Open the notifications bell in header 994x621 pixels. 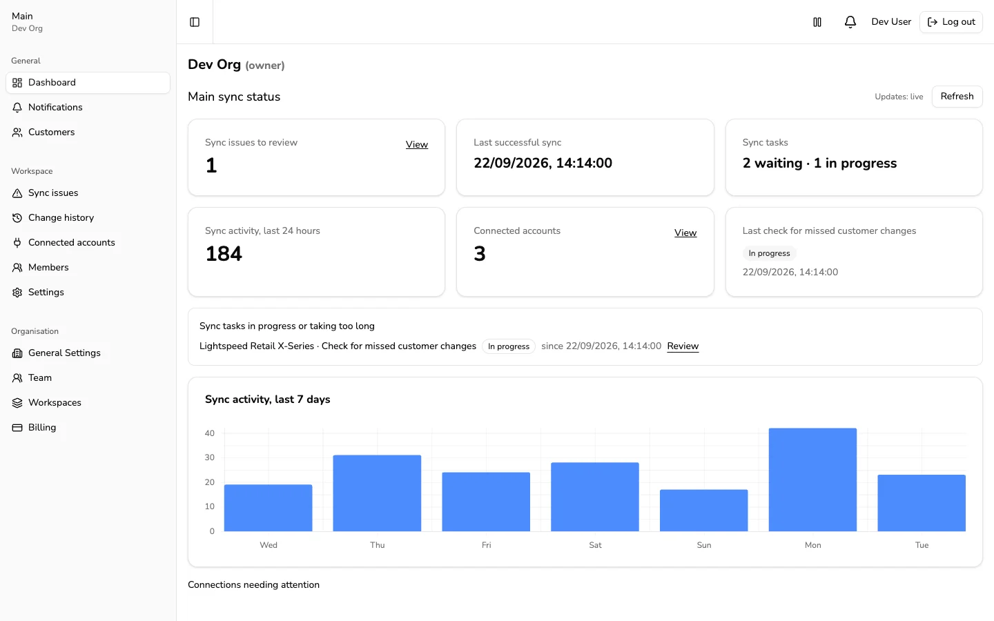(850, 22)
